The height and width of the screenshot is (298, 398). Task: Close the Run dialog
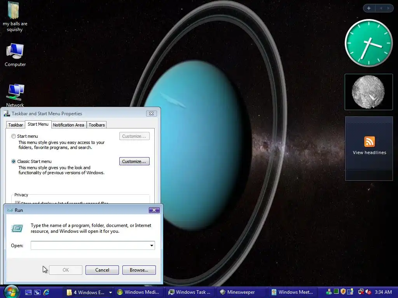(154, 210)
